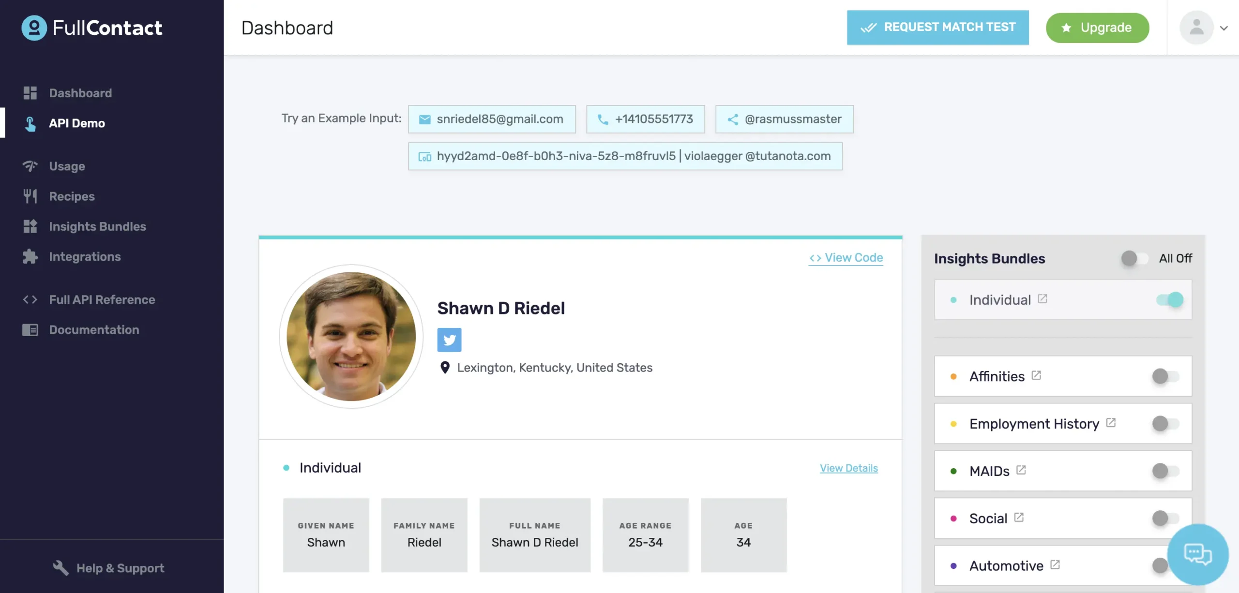1239x593 pixels.
Task: Try the @rasmussmaster example input
Action: tap(785, 119)
